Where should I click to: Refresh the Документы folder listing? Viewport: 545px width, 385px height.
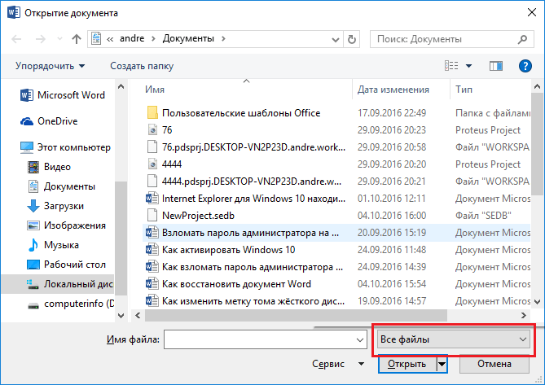pyautogui.click(x=351, y=39)
